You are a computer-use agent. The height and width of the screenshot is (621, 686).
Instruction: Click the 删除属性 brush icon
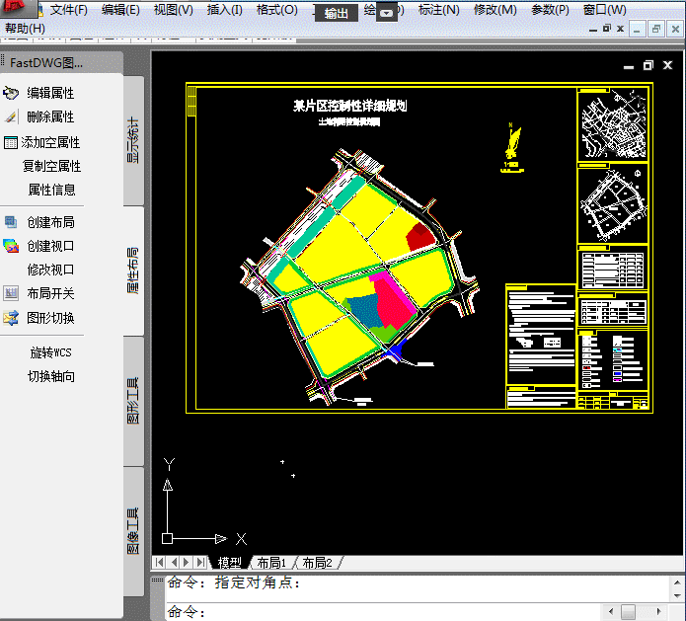[11, 116]
